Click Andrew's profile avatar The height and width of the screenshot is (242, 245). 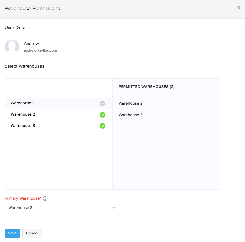[x=12, y=47]
